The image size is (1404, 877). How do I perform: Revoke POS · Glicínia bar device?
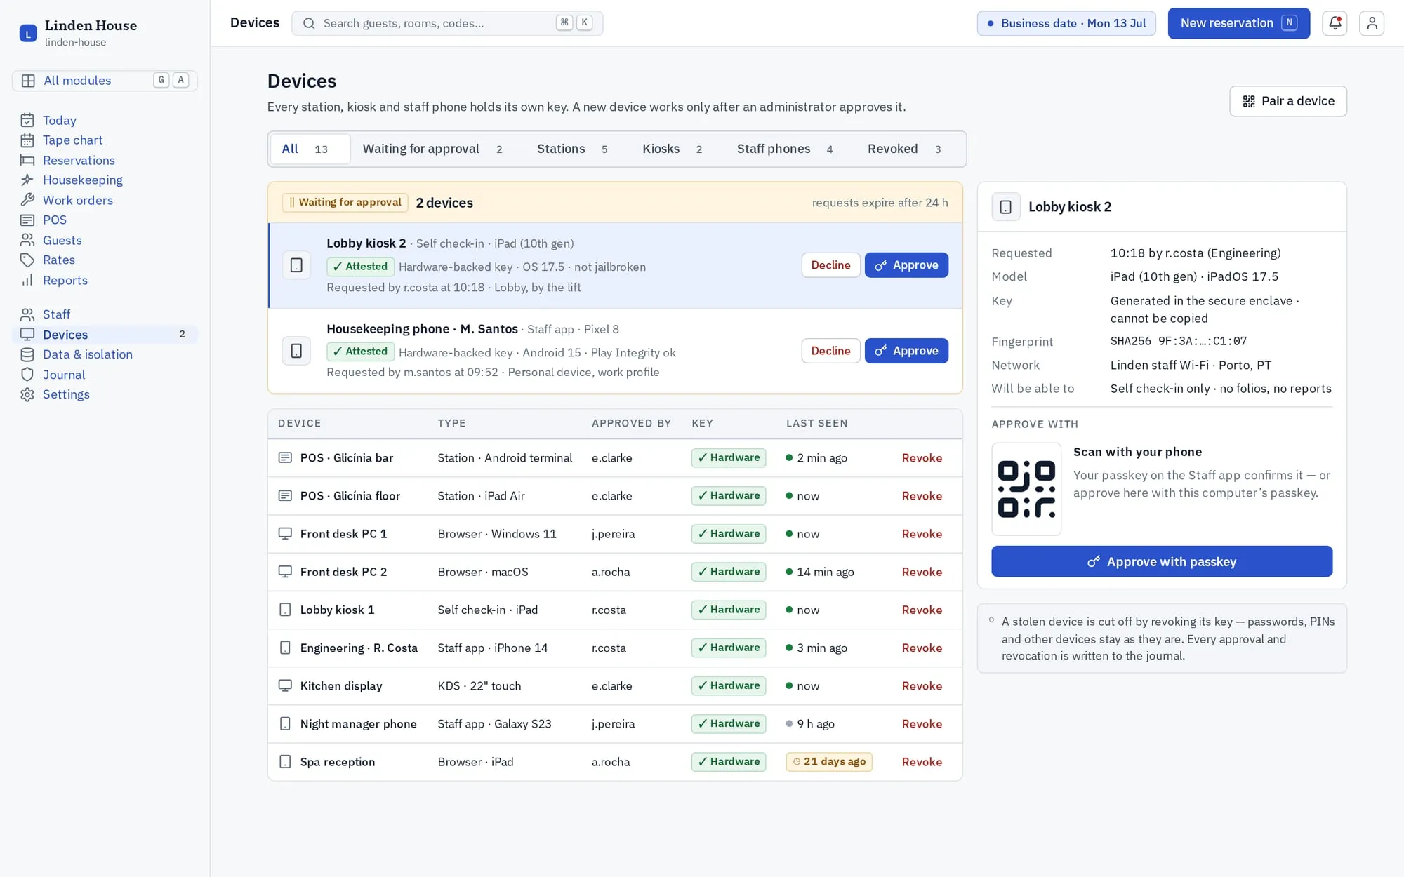[922, 458]
